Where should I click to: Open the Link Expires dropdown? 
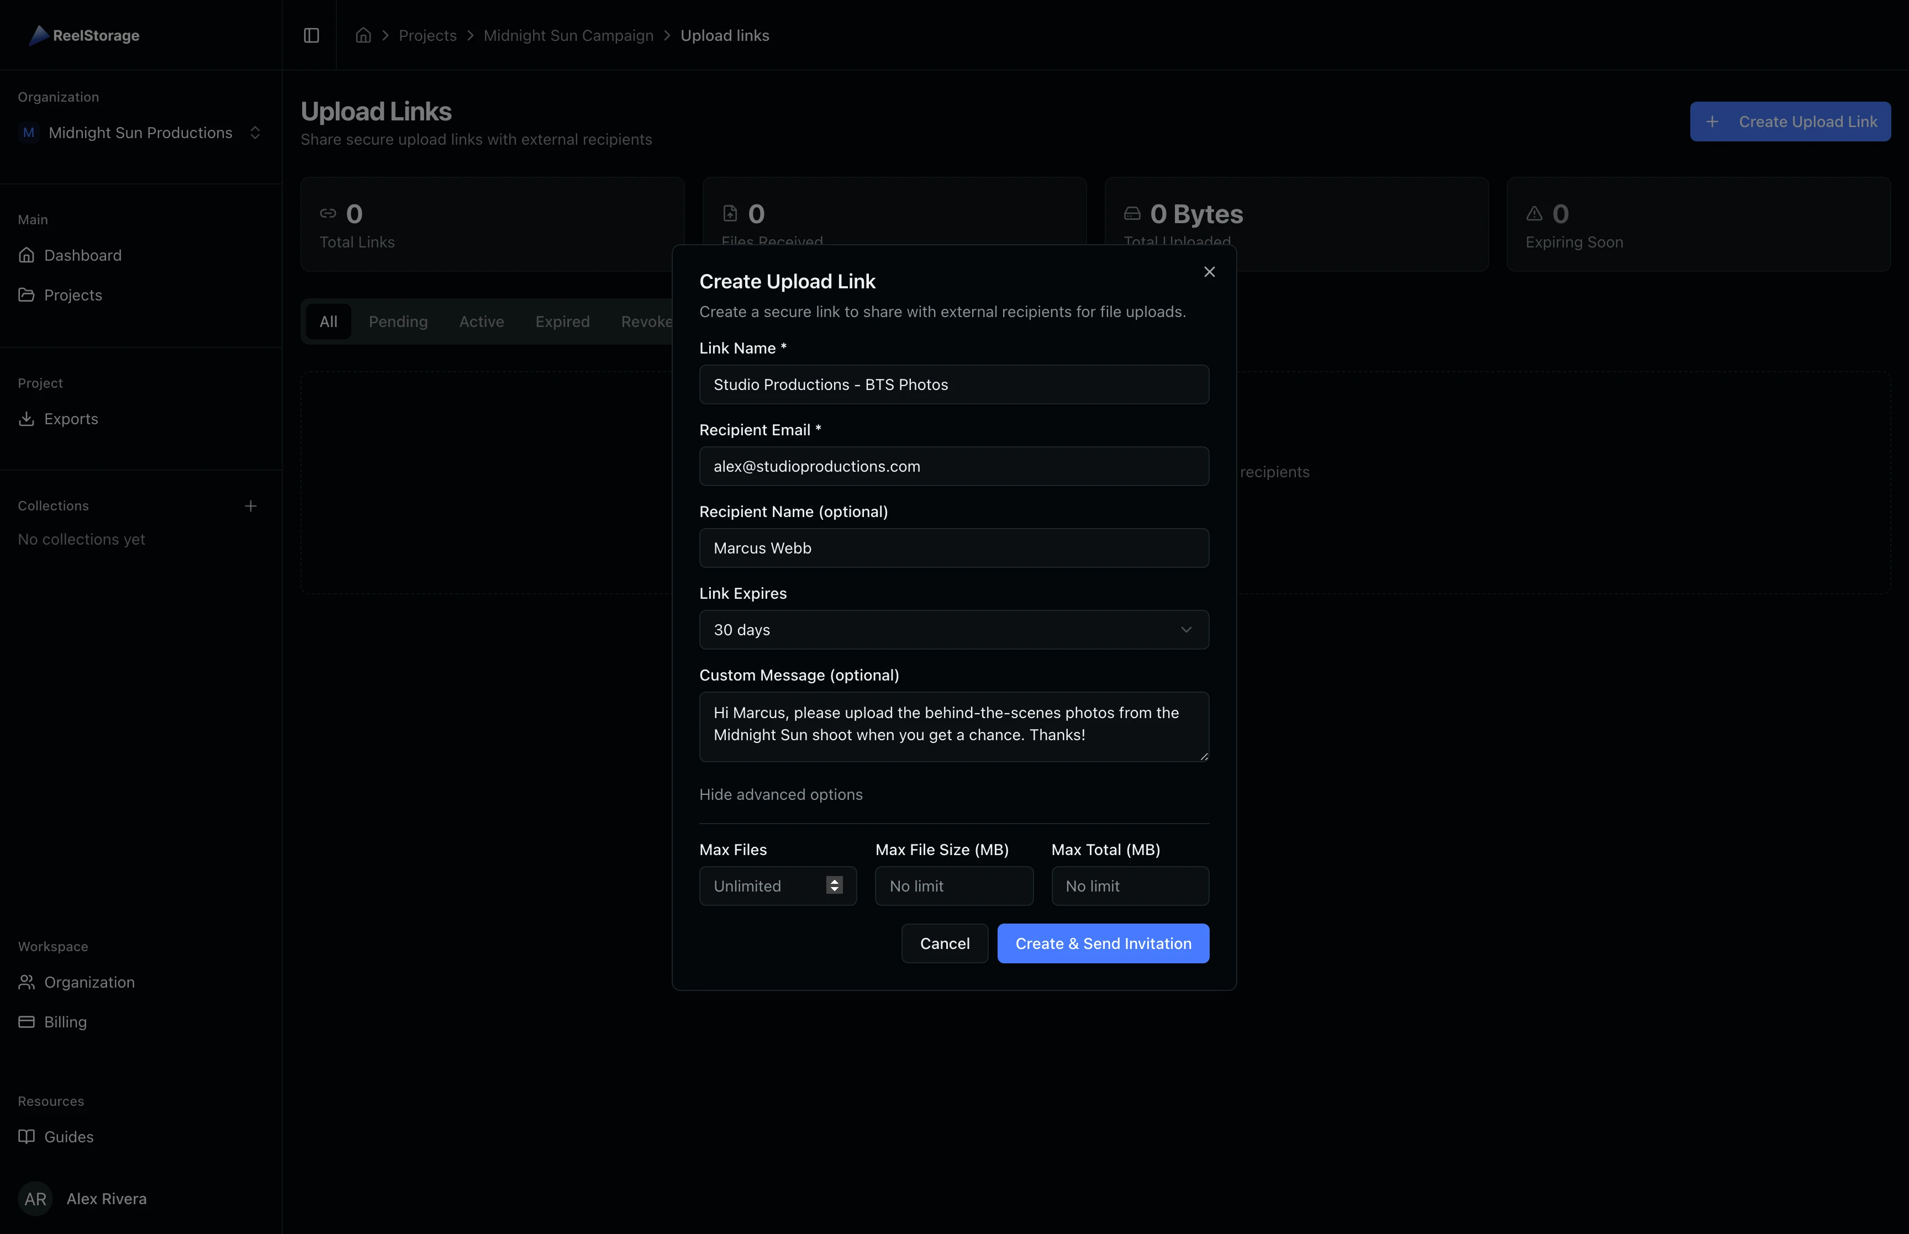click(953, 630)
